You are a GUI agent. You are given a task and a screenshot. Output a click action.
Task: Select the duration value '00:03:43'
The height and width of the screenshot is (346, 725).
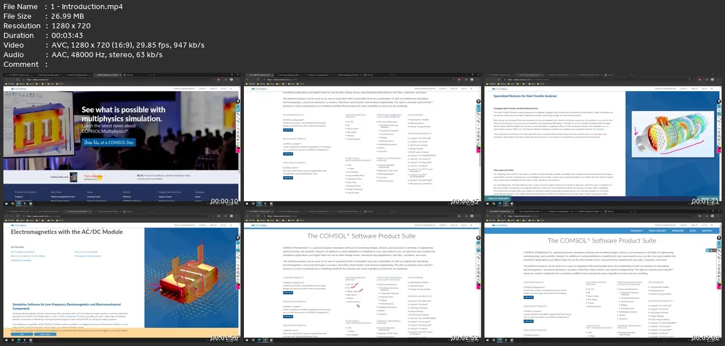click(x=69, y=36)
